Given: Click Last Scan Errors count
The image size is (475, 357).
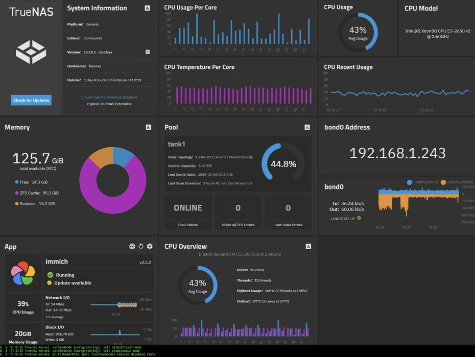Looking at the screenshot, I should (x=288, y=208).
